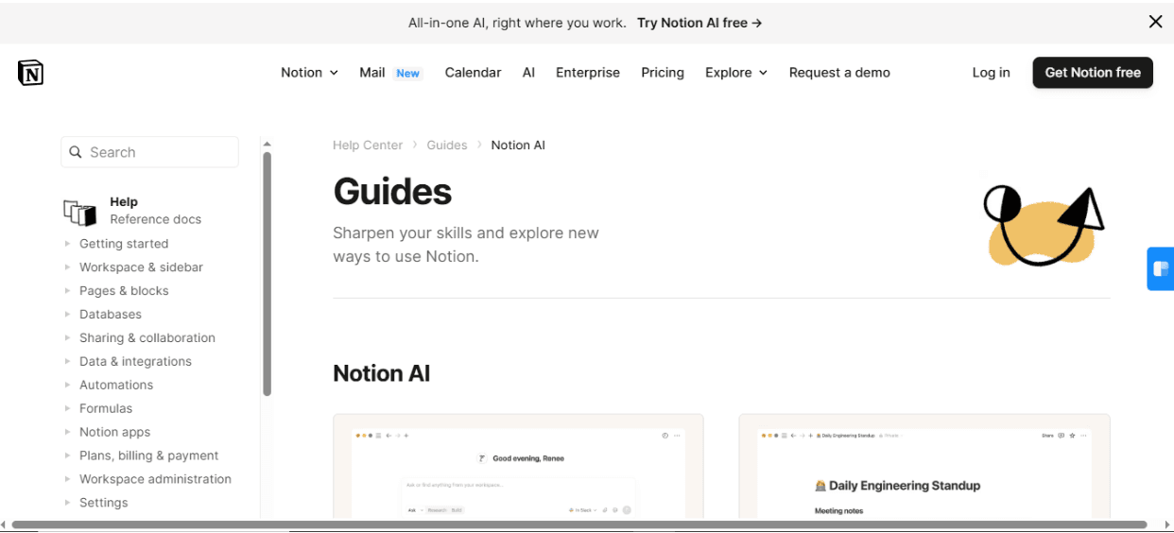Click the Notion logo icon
Screen dimensions: 1174x533
tap(30, 73)
